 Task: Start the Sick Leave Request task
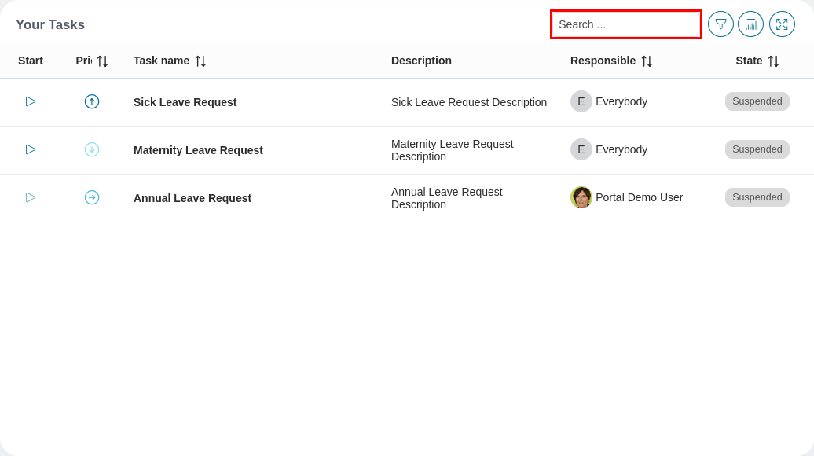click(x=31, y=101)
